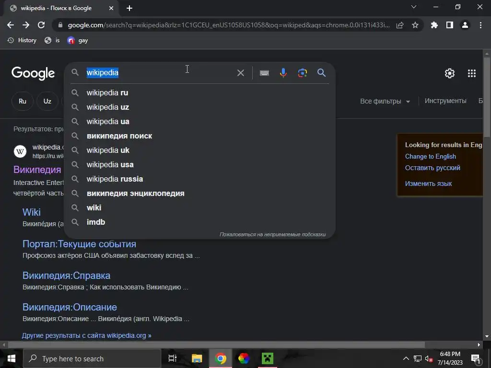Click the Chrome forward arrow
This screenshot has width=491, height=368.
(26, 25)
